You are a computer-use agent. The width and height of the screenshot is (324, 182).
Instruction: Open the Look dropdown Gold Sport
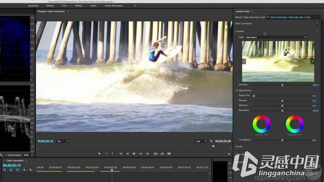(x=276, y=37)
